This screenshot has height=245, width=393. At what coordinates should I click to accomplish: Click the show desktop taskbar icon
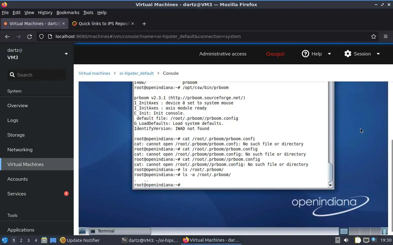click(53, 240)
